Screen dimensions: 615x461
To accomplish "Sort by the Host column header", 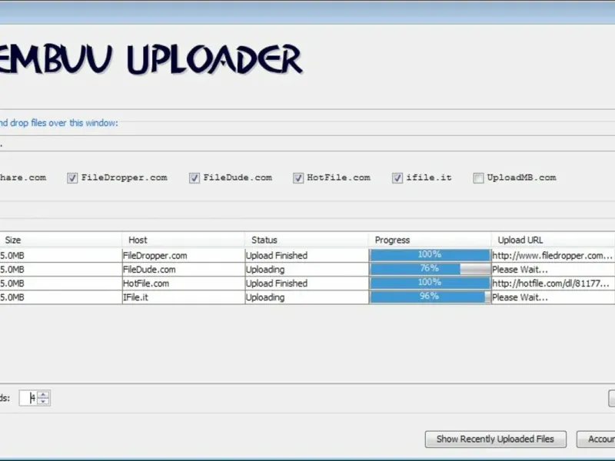I will (x=183, y=240).
